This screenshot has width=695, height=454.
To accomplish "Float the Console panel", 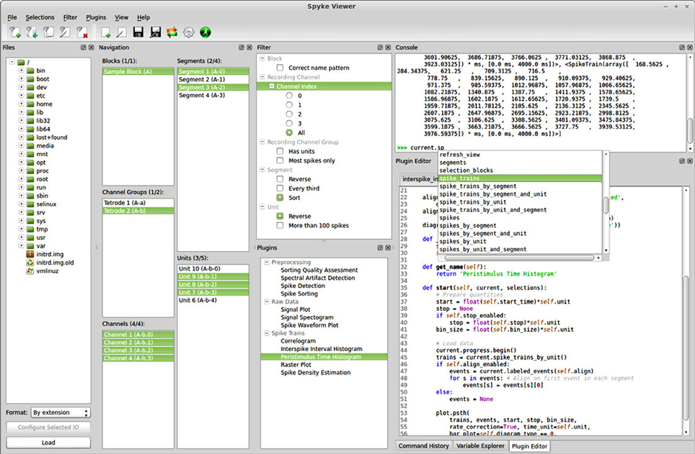I will point(682,47).
